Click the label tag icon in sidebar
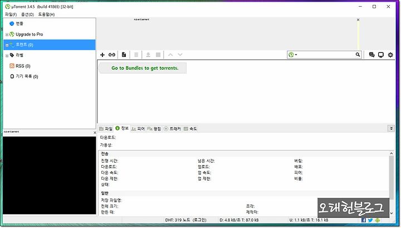This screenshot has height=228, width=401. click(12, 55)
